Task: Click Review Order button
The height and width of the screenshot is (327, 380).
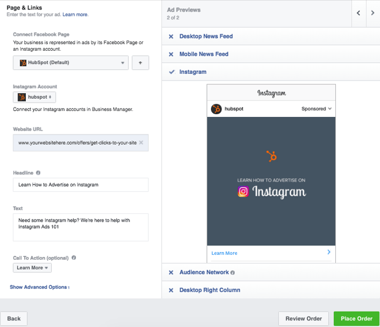Action: click(x=303, y=319)
